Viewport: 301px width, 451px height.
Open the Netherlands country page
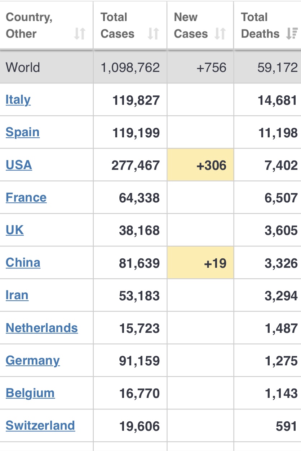pyautogui.click(x=42, y=328)
